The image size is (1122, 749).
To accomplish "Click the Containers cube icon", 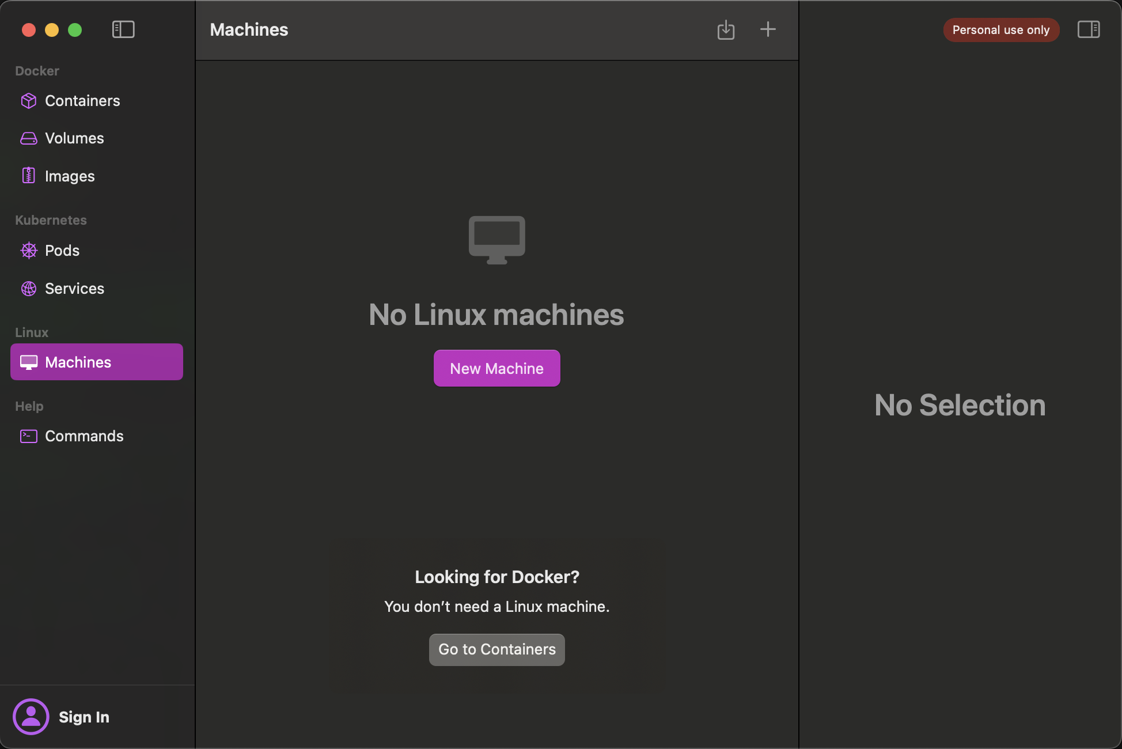I will (29, 101).
